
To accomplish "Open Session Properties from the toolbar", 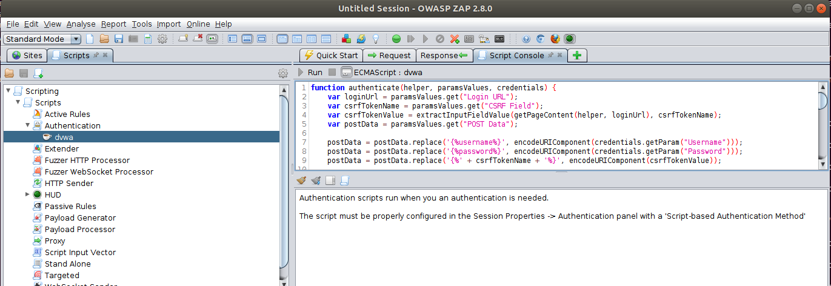I will coord(147,39).
